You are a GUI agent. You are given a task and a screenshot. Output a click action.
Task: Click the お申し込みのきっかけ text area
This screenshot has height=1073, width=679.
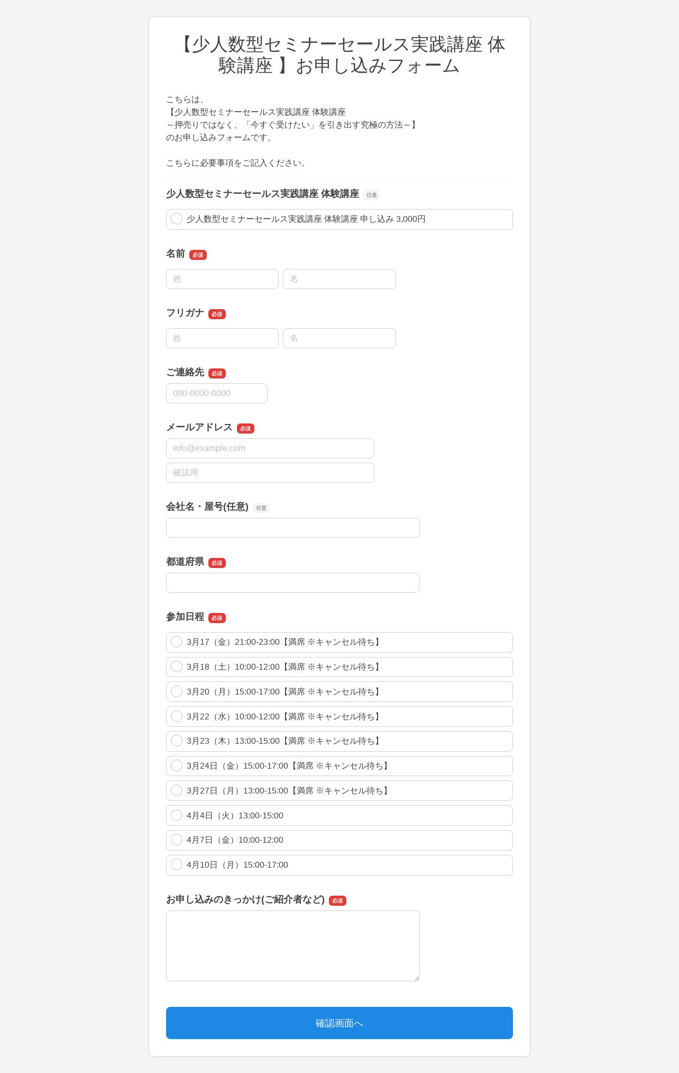[293, 946]
